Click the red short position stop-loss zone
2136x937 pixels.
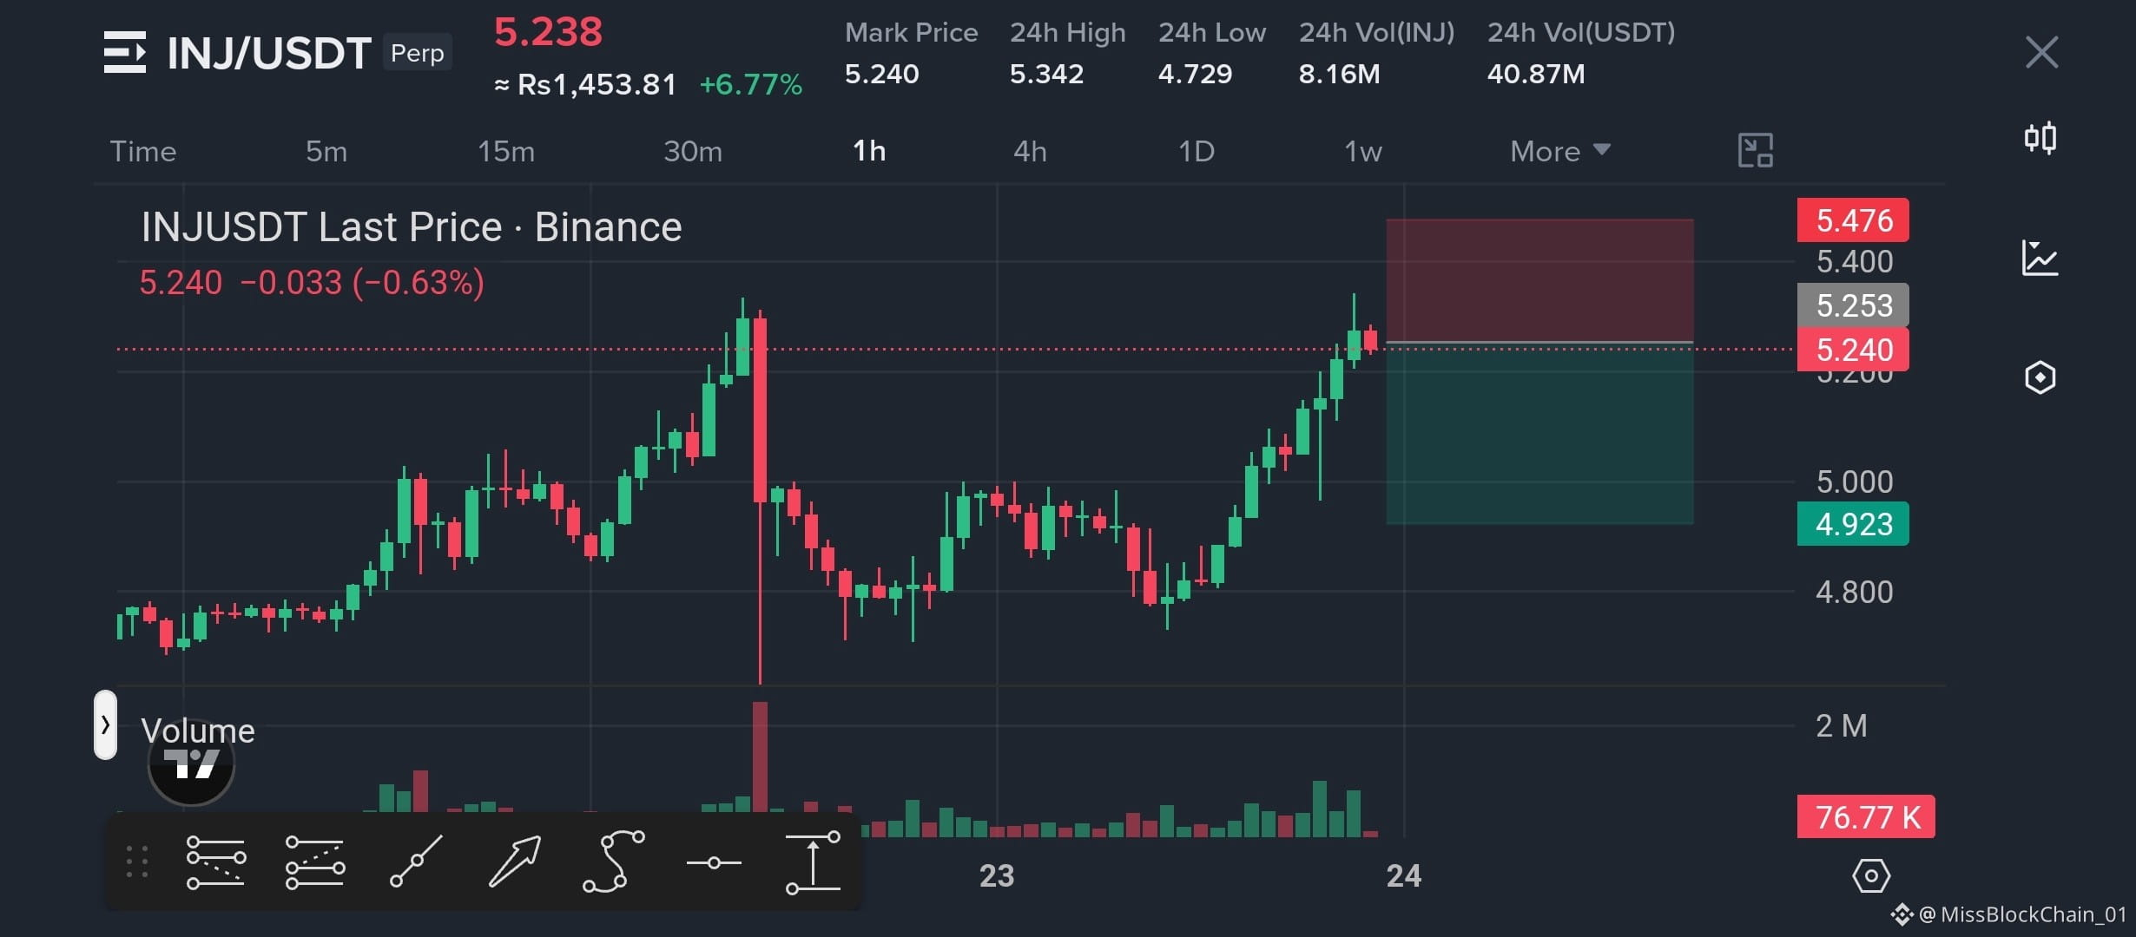pyautogui.click(x=1539, y=280)
